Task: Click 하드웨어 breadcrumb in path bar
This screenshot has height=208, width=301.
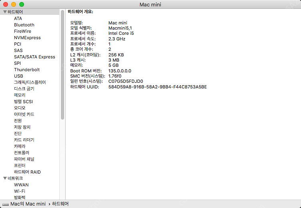Action: click(61, 204)
